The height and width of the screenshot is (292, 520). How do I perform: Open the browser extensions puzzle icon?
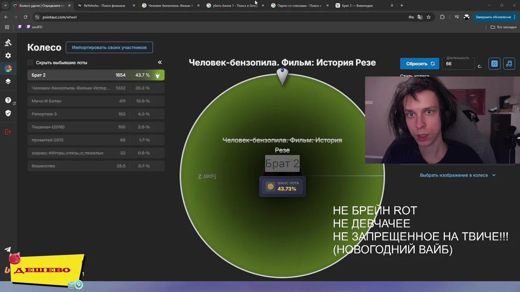(x=442, y=17)
